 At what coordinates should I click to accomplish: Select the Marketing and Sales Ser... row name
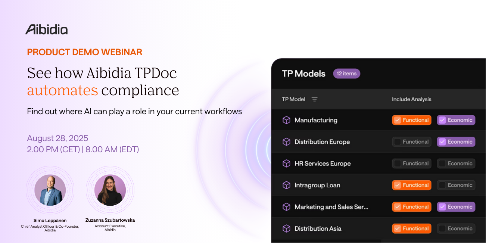(331, 207)
